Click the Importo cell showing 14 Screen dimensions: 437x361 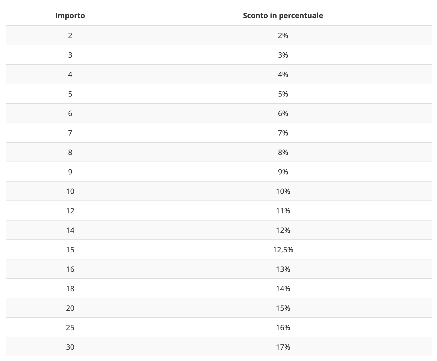70,230
